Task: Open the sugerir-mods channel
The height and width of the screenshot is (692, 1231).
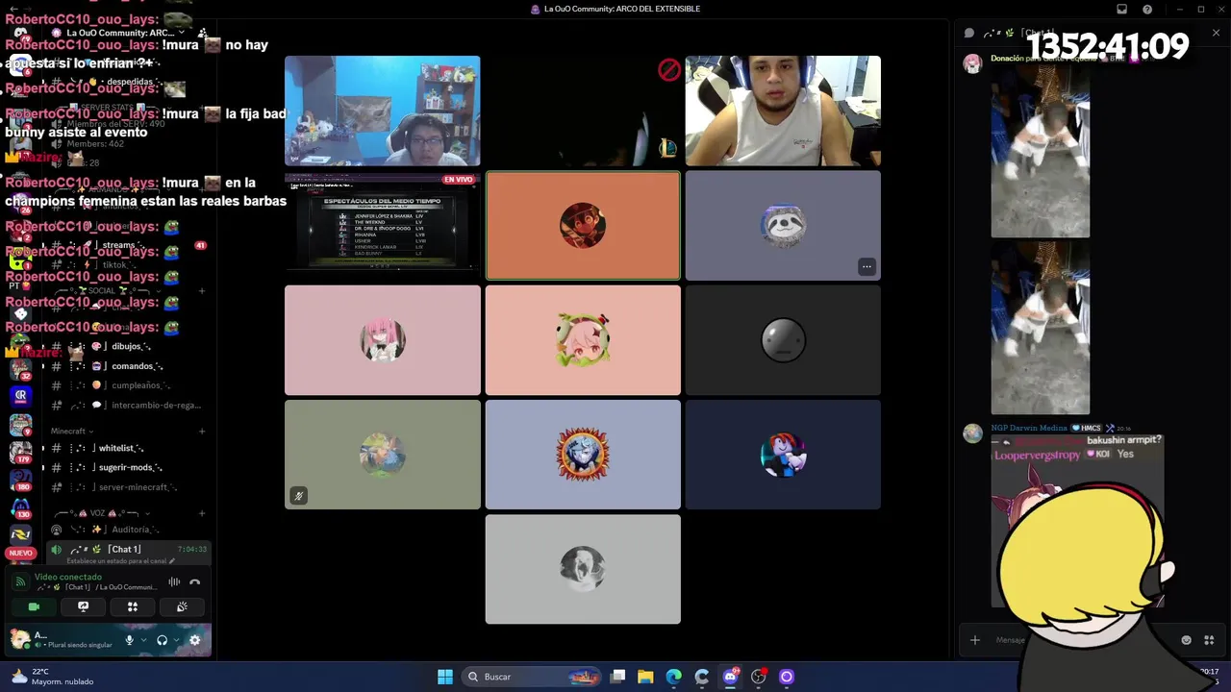Action: pos(127,468)
